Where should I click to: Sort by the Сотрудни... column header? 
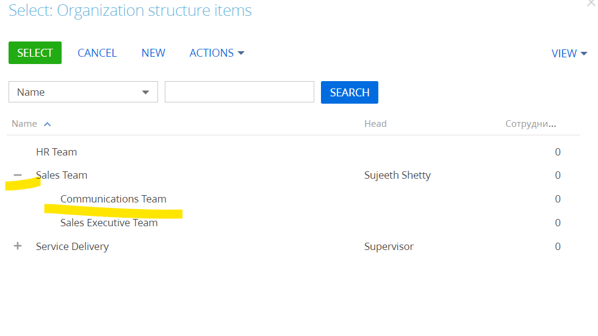coord(530,124)
